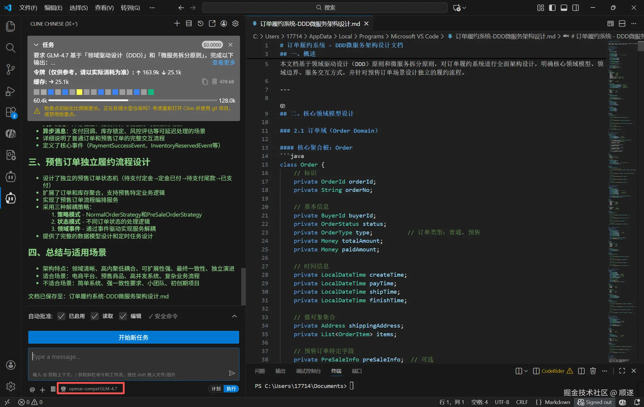This screenshot has height=407, width=644.
Task: Click the new task plus icon
Action: (x=177, y=24)
